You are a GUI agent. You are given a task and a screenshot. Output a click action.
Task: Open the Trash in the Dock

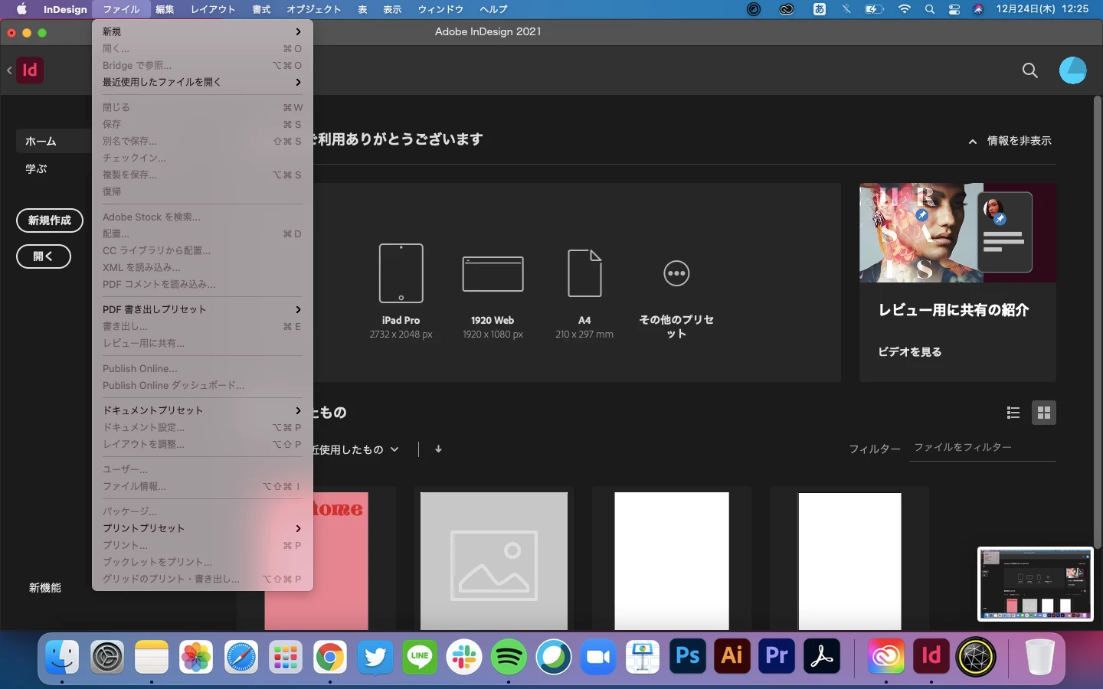tap(1039, 657)
